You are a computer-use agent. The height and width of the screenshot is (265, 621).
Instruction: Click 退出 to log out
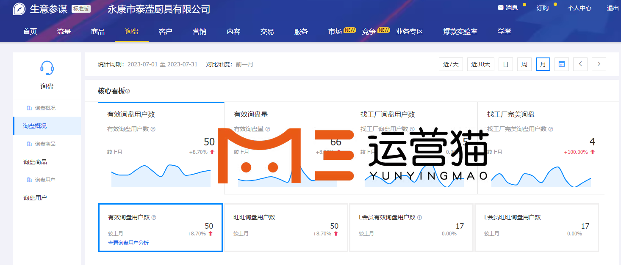click(x=613, y=8)
